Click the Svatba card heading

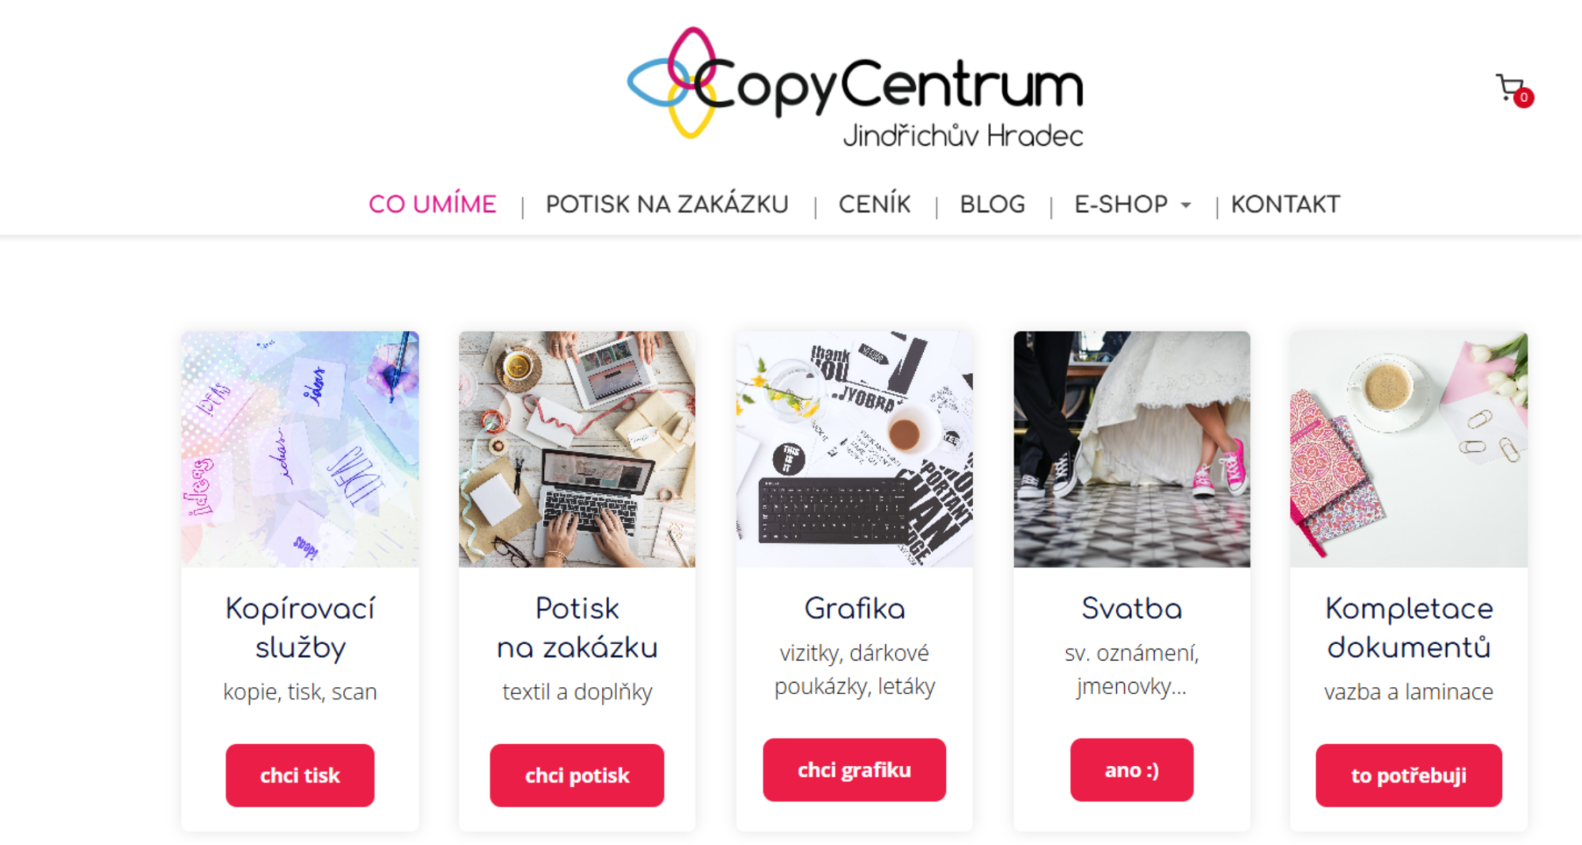1132,608
